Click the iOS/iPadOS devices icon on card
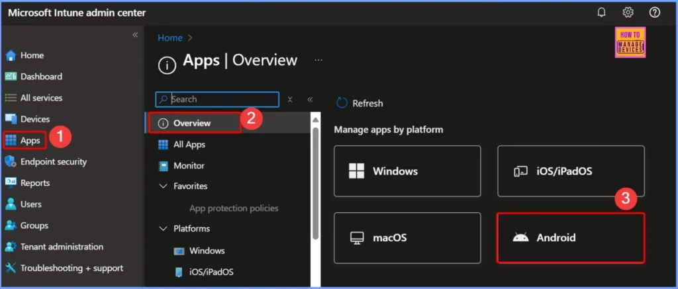678x289 pixels. [520, 171]
